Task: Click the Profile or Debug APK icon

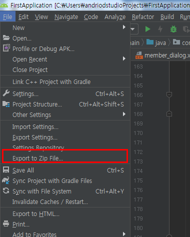Action: [6, 48]
